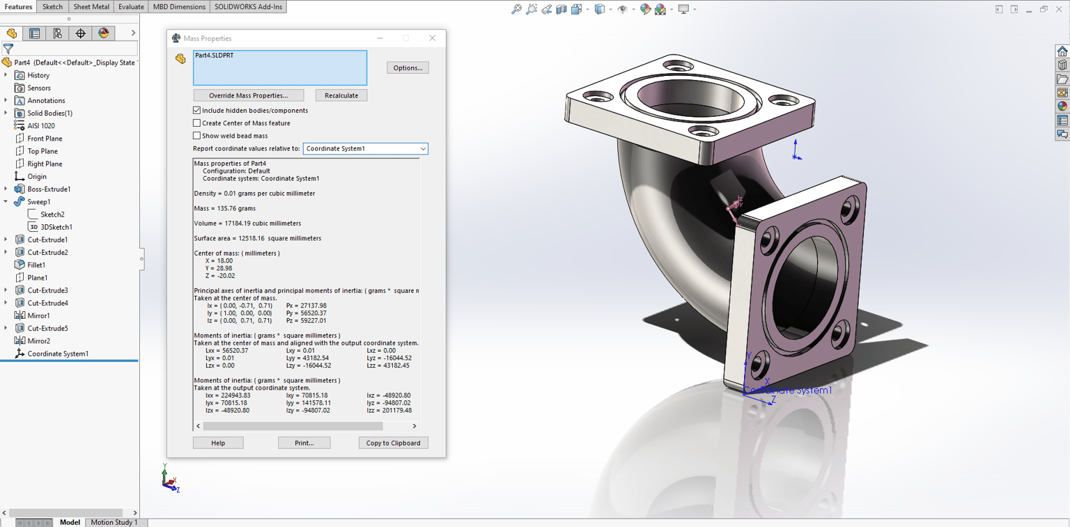
Task: Click the Print... button
Action: (x=304, y=443)
